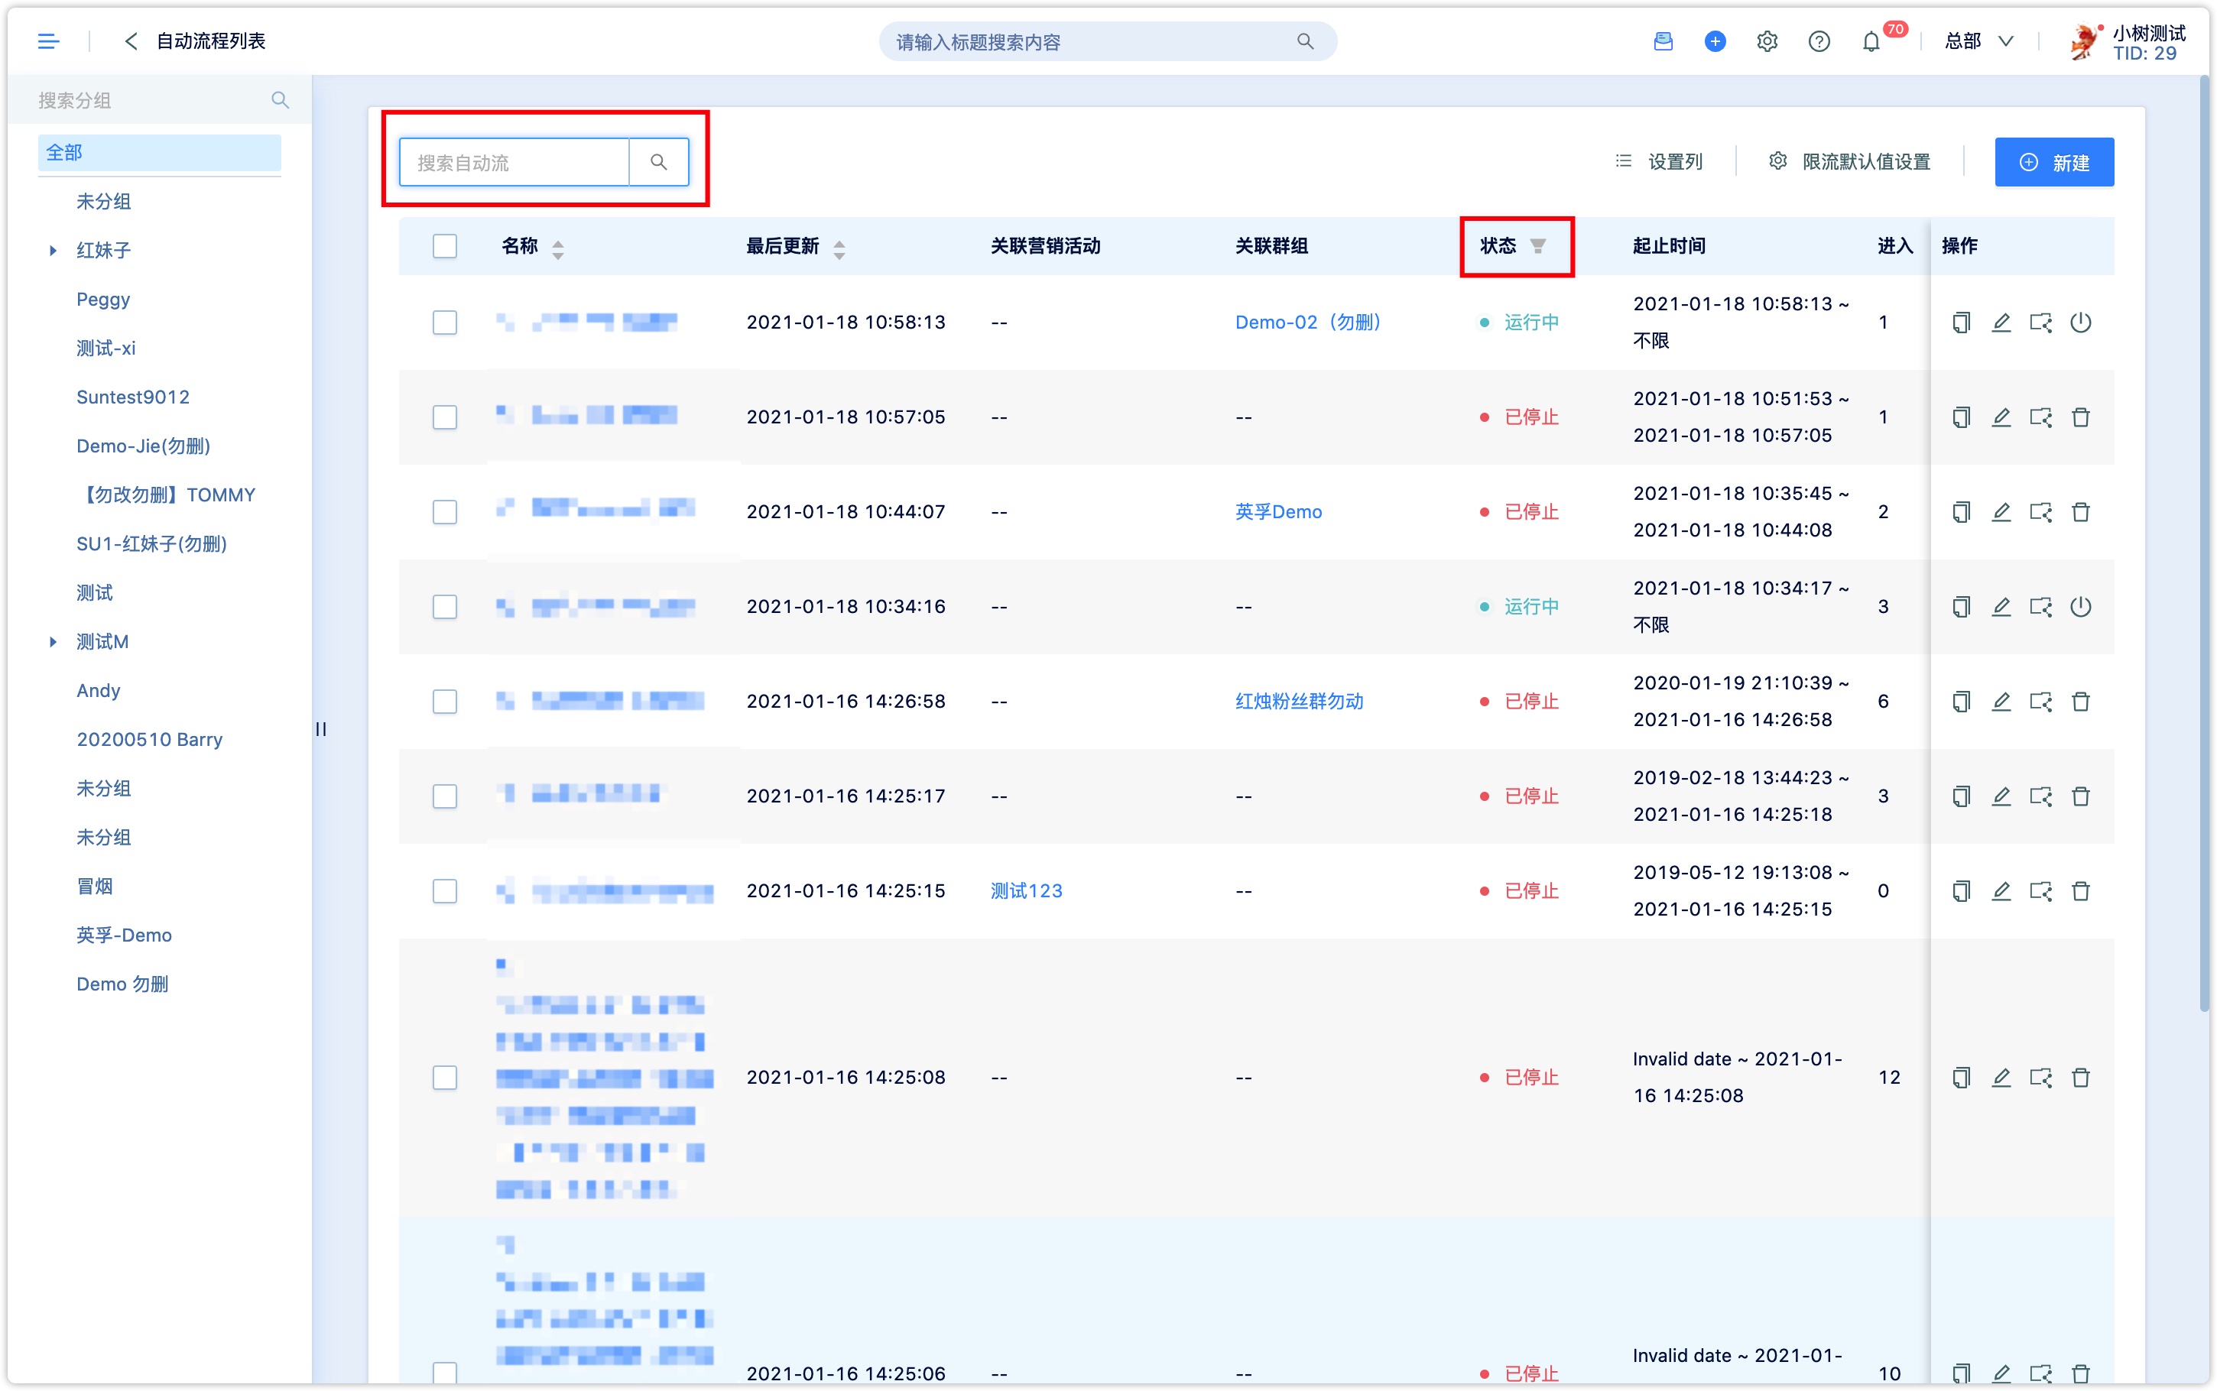Click the 新建 button
The width and height of the screenshot is (2217, 1391).
click(x=2053, y=162)
